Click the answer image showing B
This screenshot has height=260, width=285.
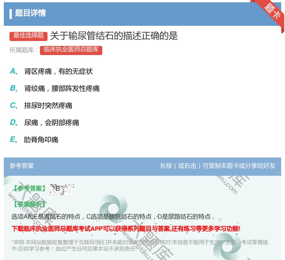[x=62, y=189]
